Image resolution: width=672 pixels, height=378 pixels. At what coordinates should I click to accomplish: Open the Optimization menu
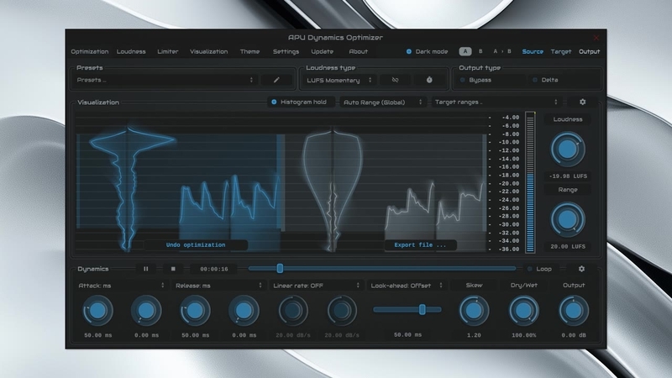point(90,51)
